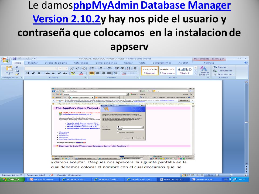Expand the styles gallery More arrow
259x194 pixels.
click(196, 74)
